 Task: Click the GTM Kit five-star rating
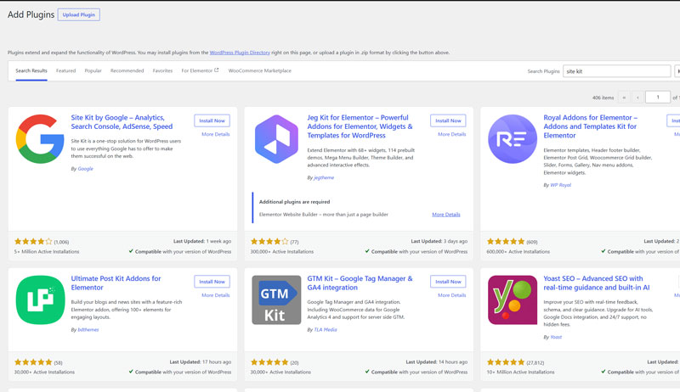269,362
